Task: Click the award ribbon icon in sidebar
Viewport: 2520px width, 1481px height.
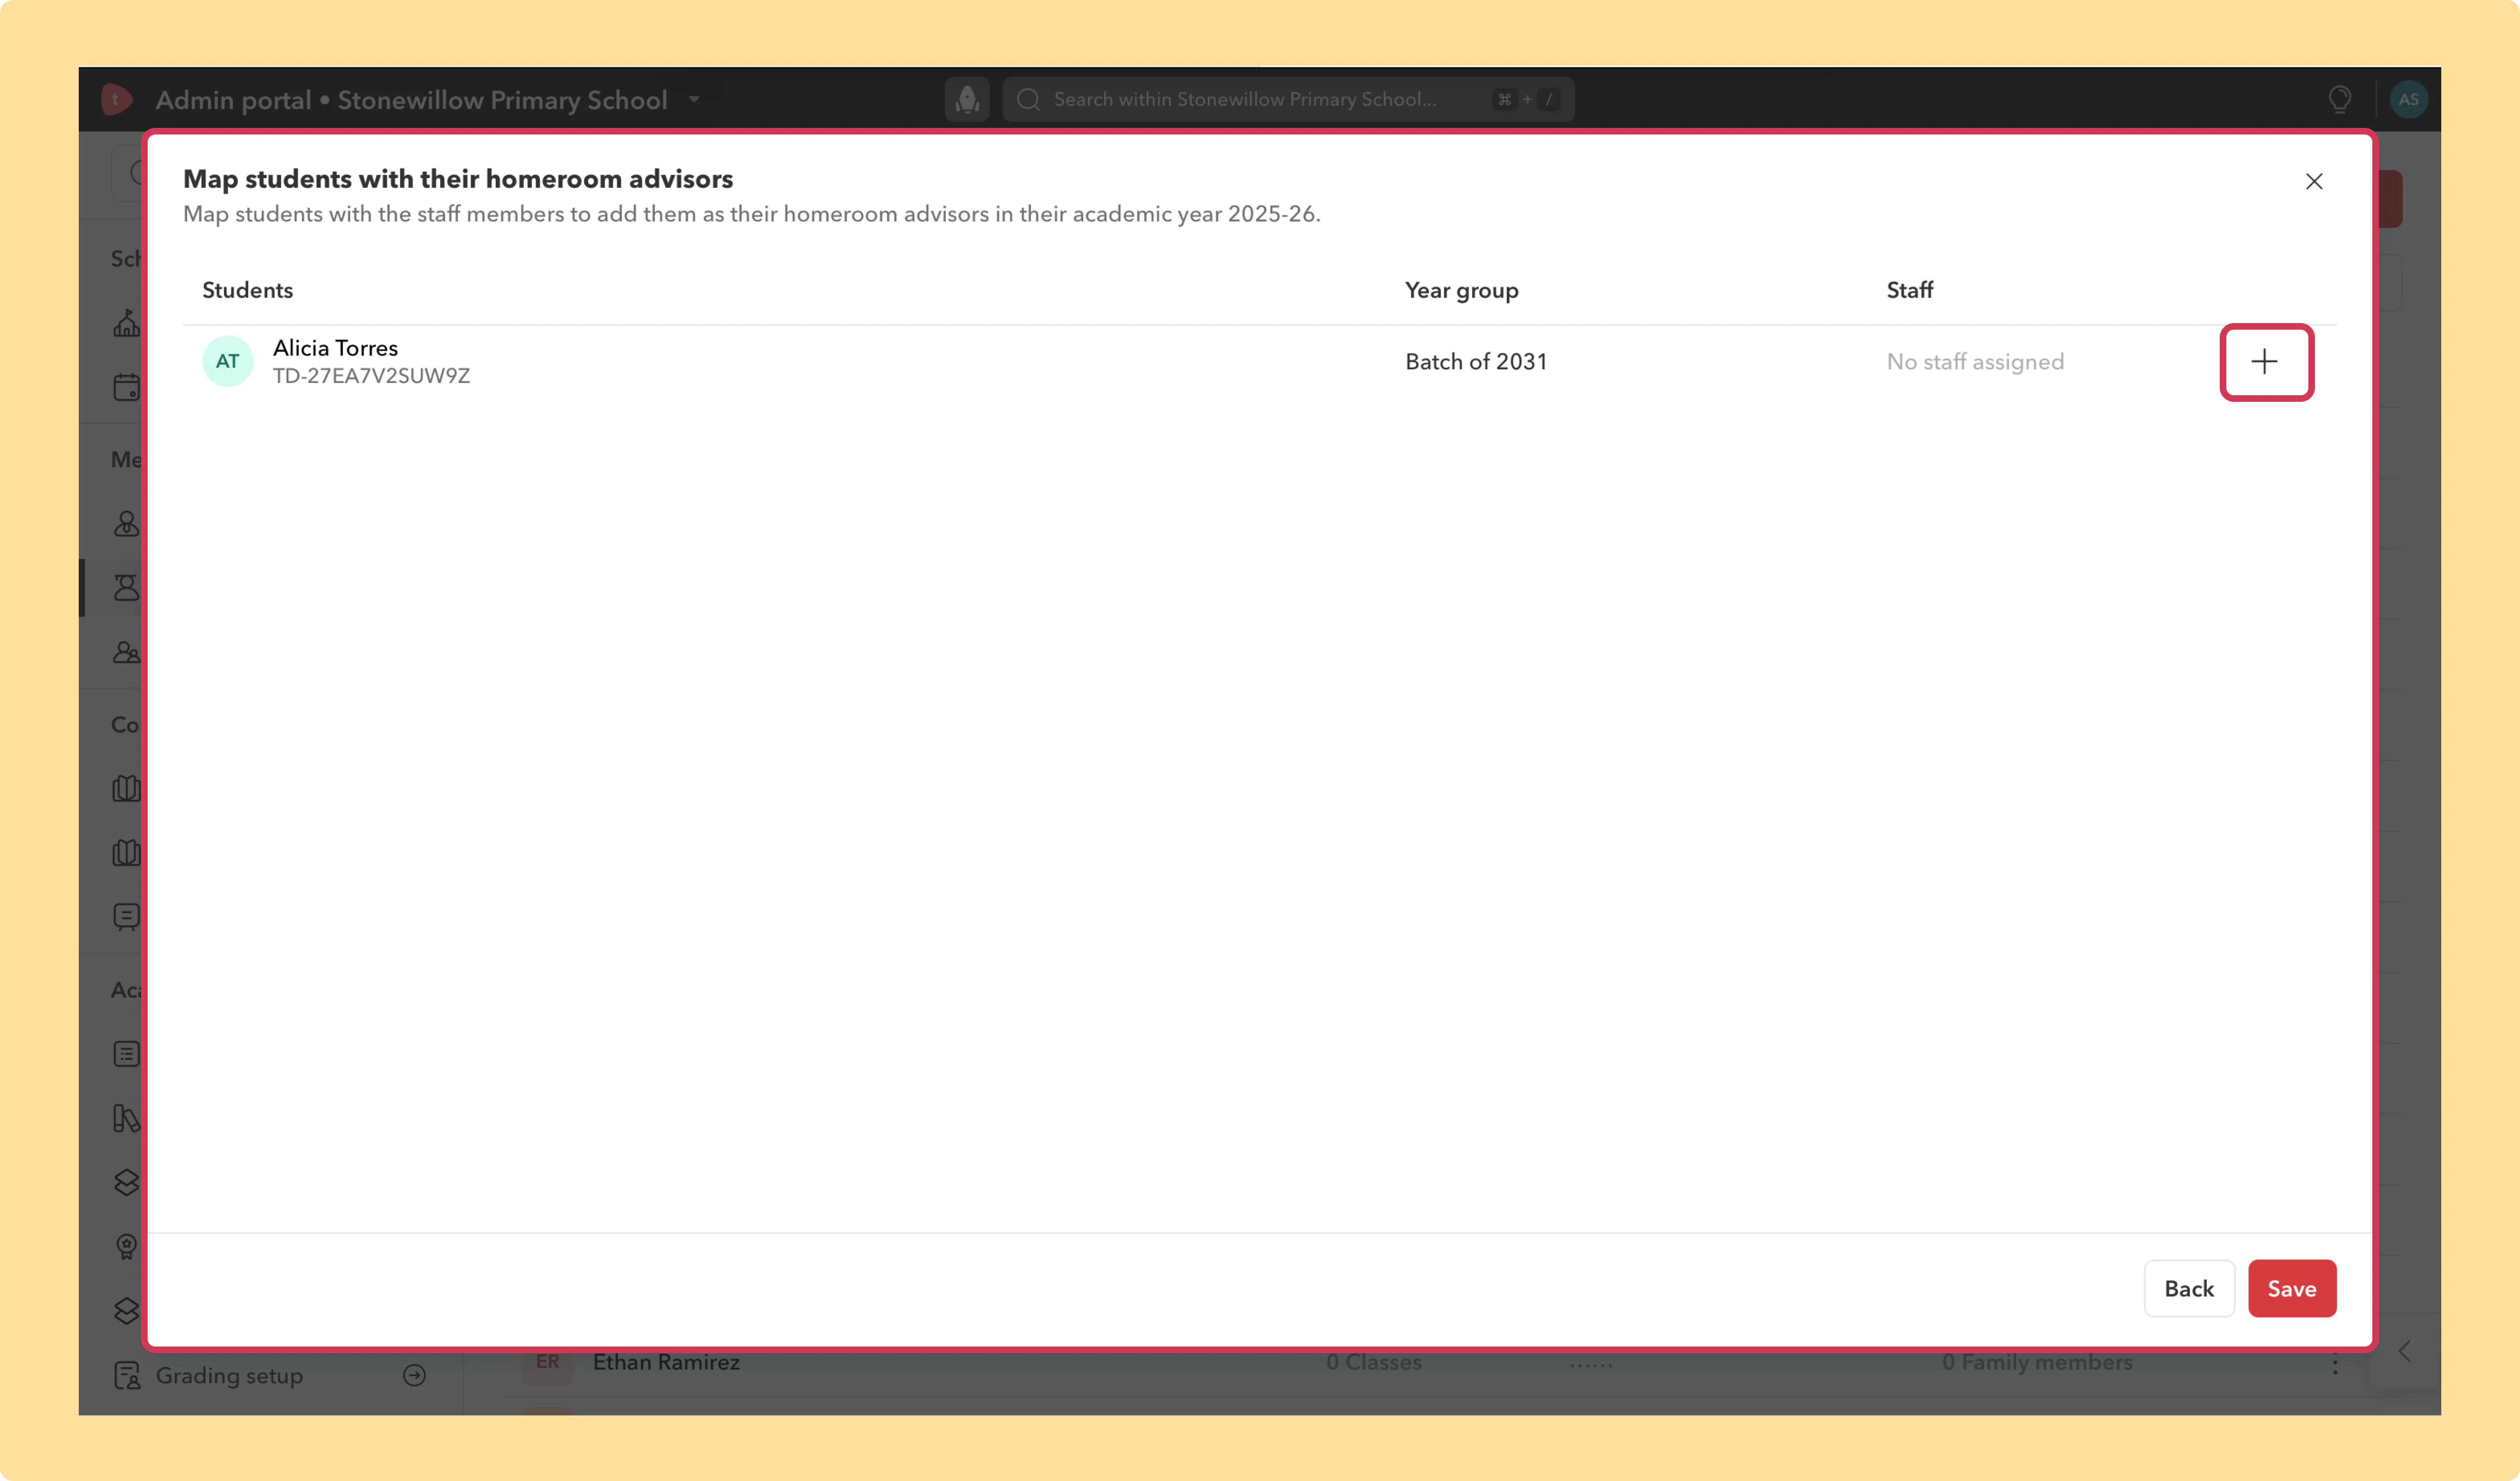Action: 127,1246
